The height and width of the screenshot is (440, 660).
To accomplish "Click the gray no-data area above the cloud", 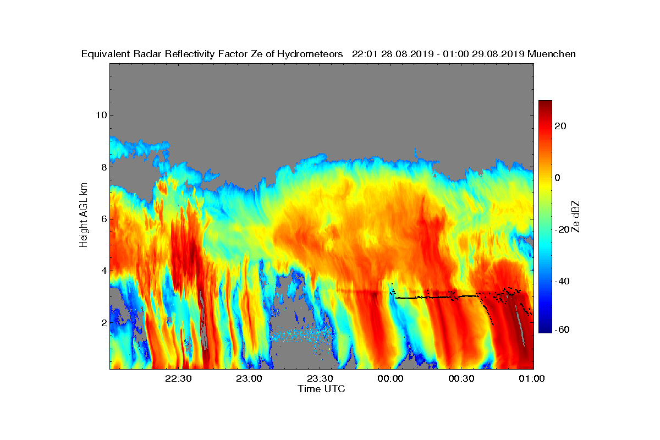I will pos(322,105).
